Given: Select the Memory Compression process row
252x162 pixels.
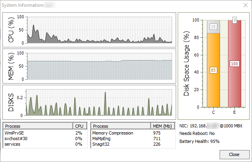Looking at the screenshot, I should coord(133,133).
